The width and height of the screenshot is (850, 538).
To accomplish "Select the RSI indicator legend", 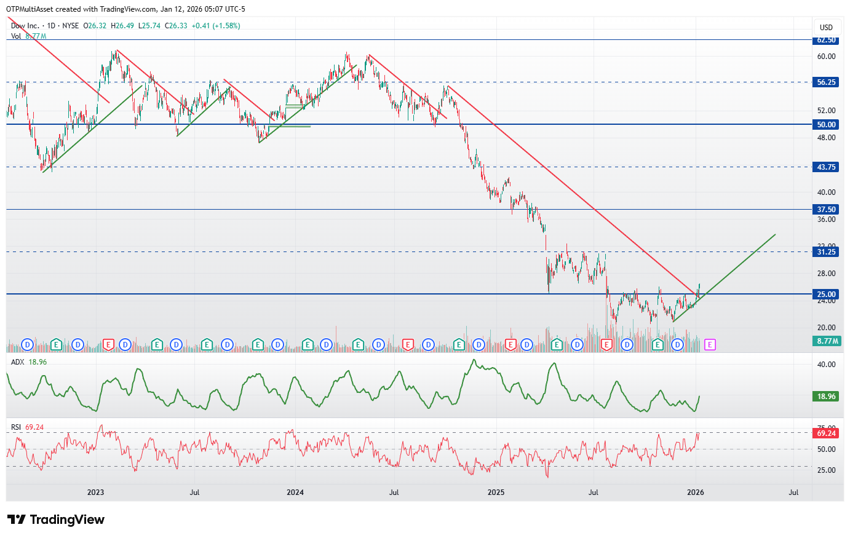I will [16, 427].
